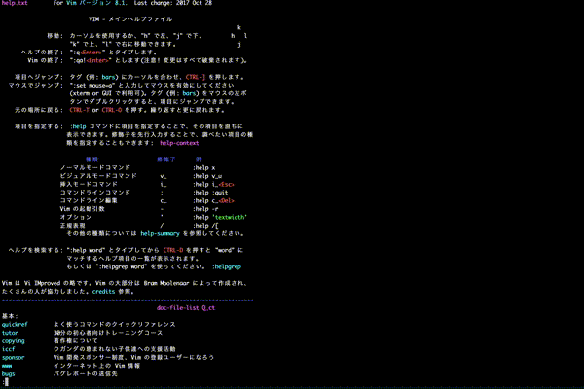Click the help.txt title tag
This screenshot has height=389, width=584.
(15, 3)
